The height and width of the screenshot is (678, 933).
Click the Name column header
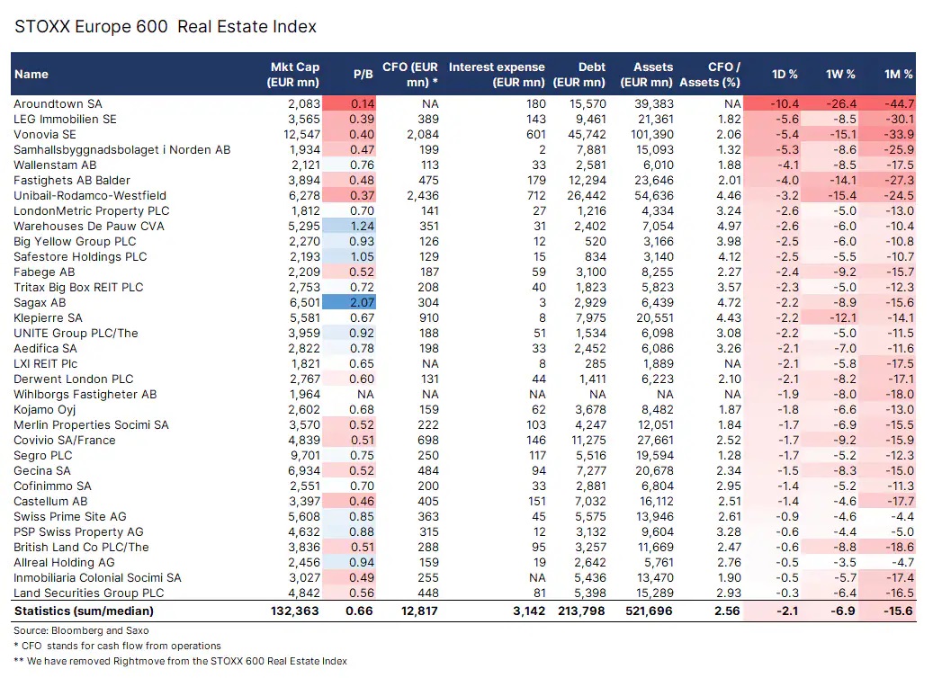(x=31, y=75)
